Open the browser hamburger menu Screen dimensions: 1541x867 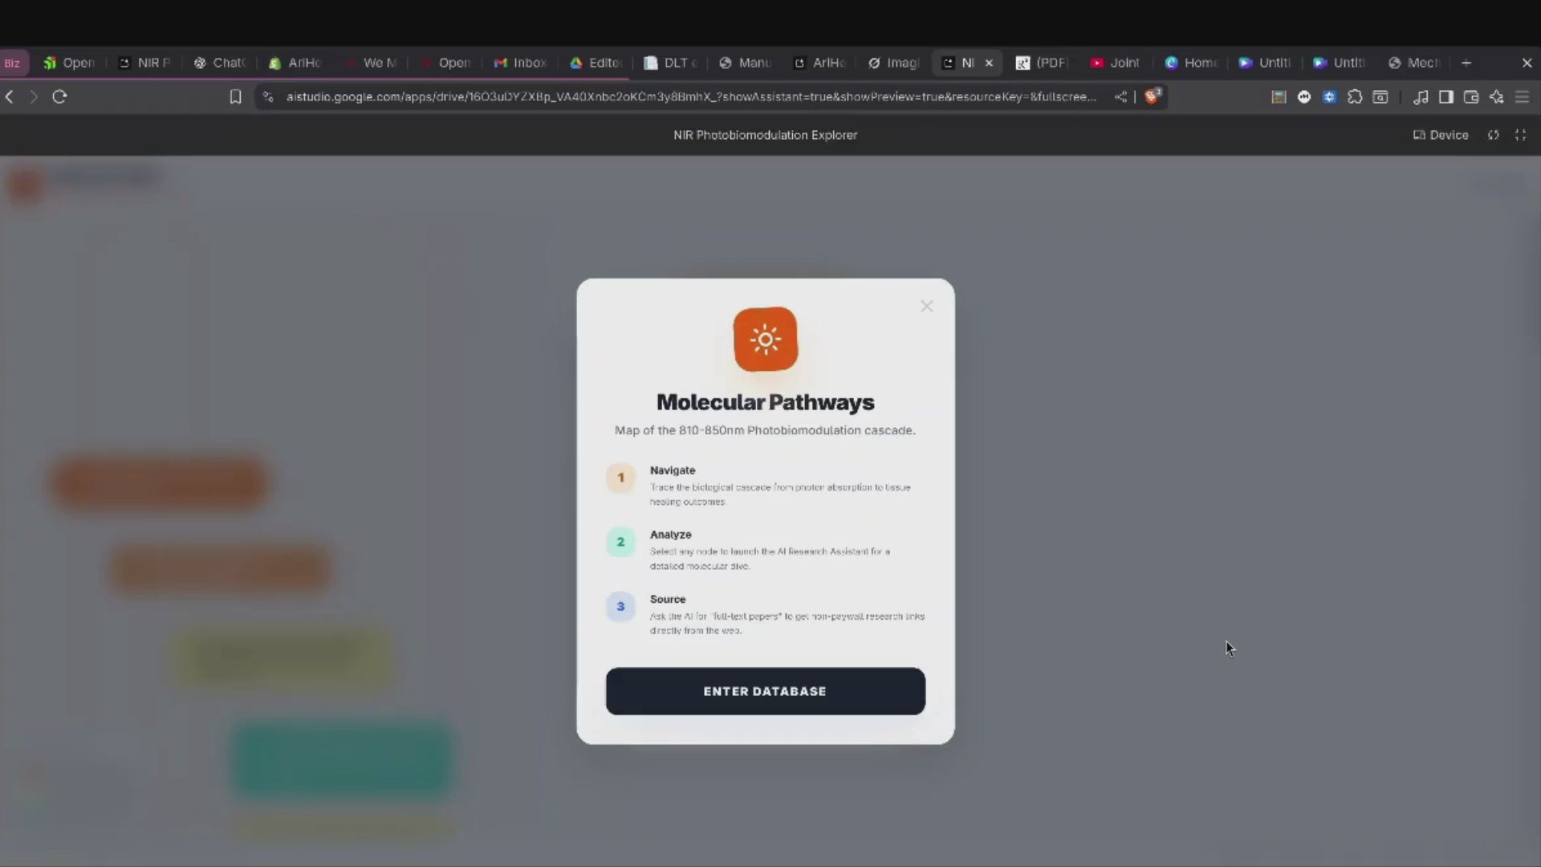1523,96
